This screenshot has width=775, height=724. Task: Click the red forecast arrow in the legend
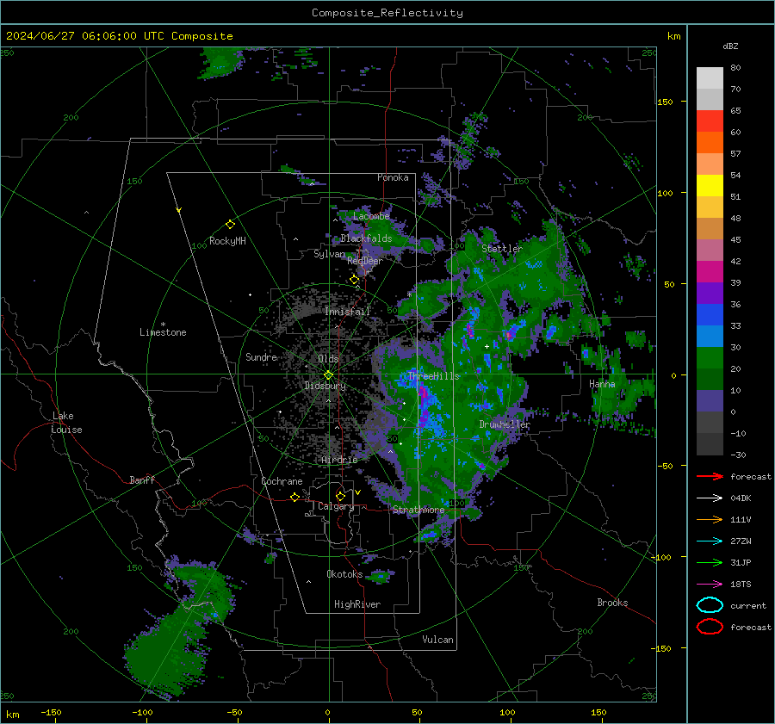[x=710, y=476]
